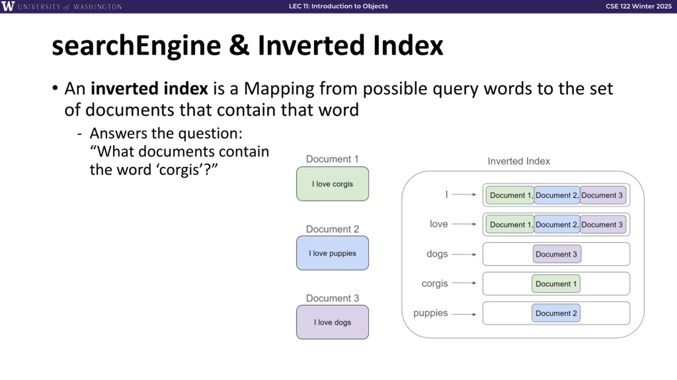The image size is (677, 380).
Task: Click the quoted text "What documents contain"
Action: [x=180, y=151]
